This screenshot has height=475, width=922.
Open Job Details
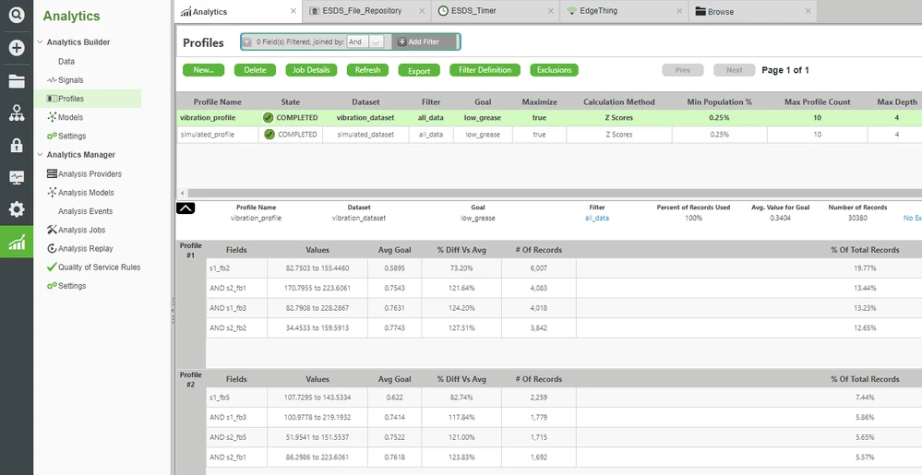(x=311, y=70)
